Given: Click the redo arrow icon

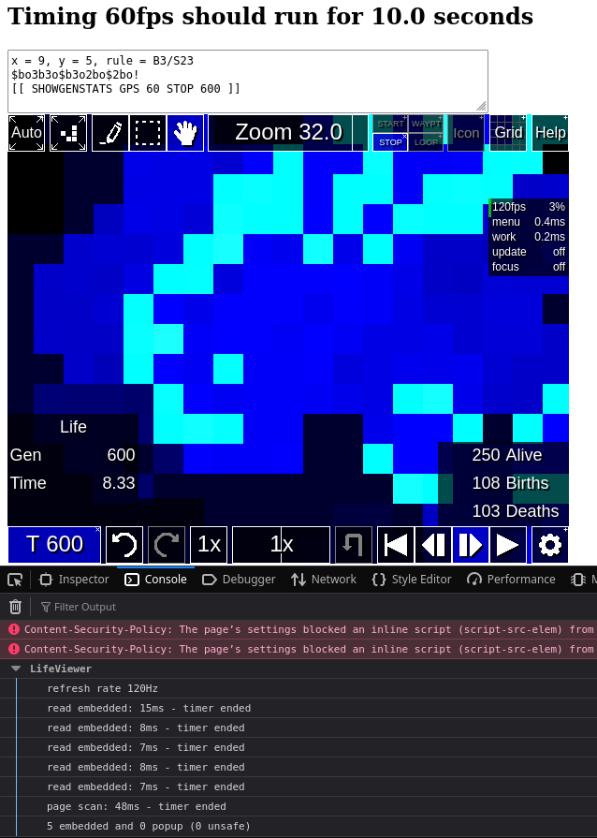Looking at the screenshot, I should (167, 545).
